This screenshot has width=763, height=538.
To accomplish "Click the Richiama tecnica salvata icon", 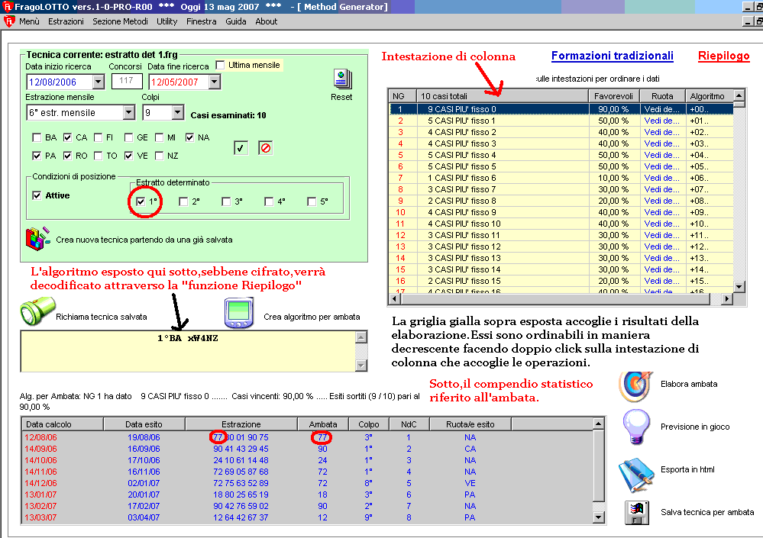I will (34, 314).
